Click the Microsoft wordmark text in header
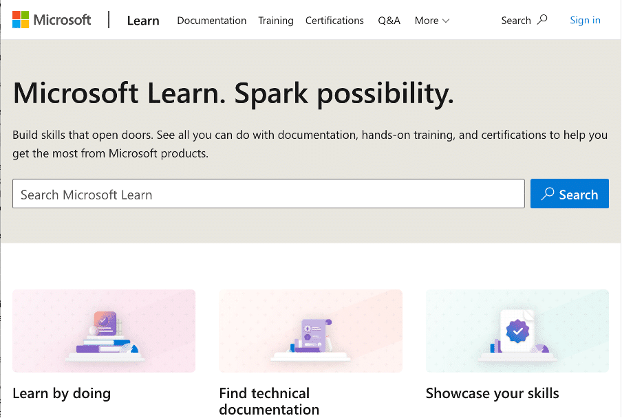This screenshot has height=418, width=622. pos(63,20)
